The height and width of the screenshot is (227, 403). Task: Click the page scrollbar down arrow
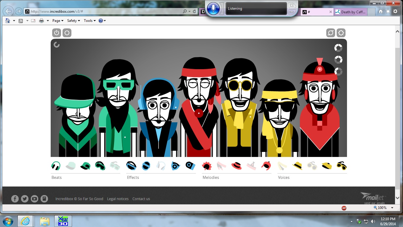point(398,198)
